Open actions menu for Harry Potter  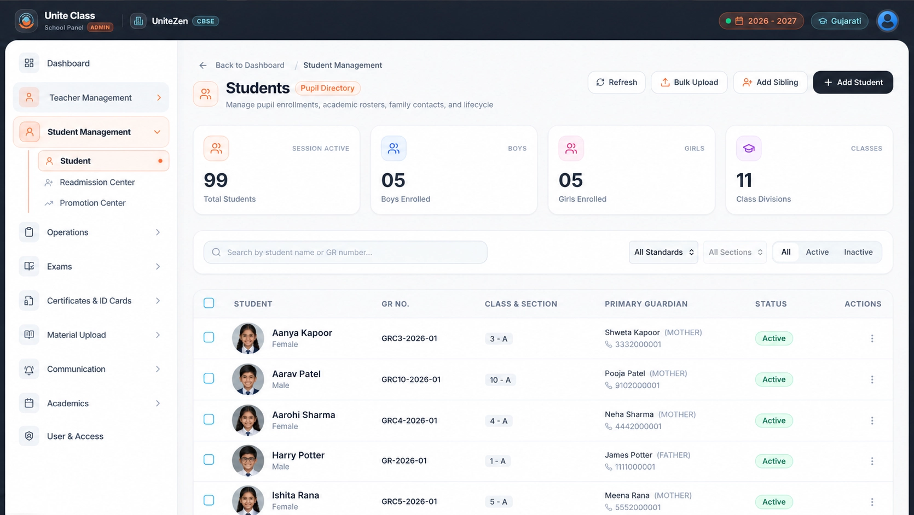[x=872, y=461]
